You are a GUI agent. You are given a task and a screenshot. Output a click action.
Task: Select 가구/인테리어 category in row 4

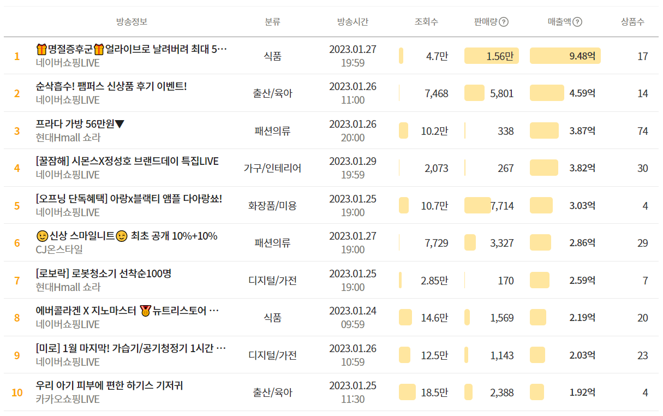click(x=272, y=168)
